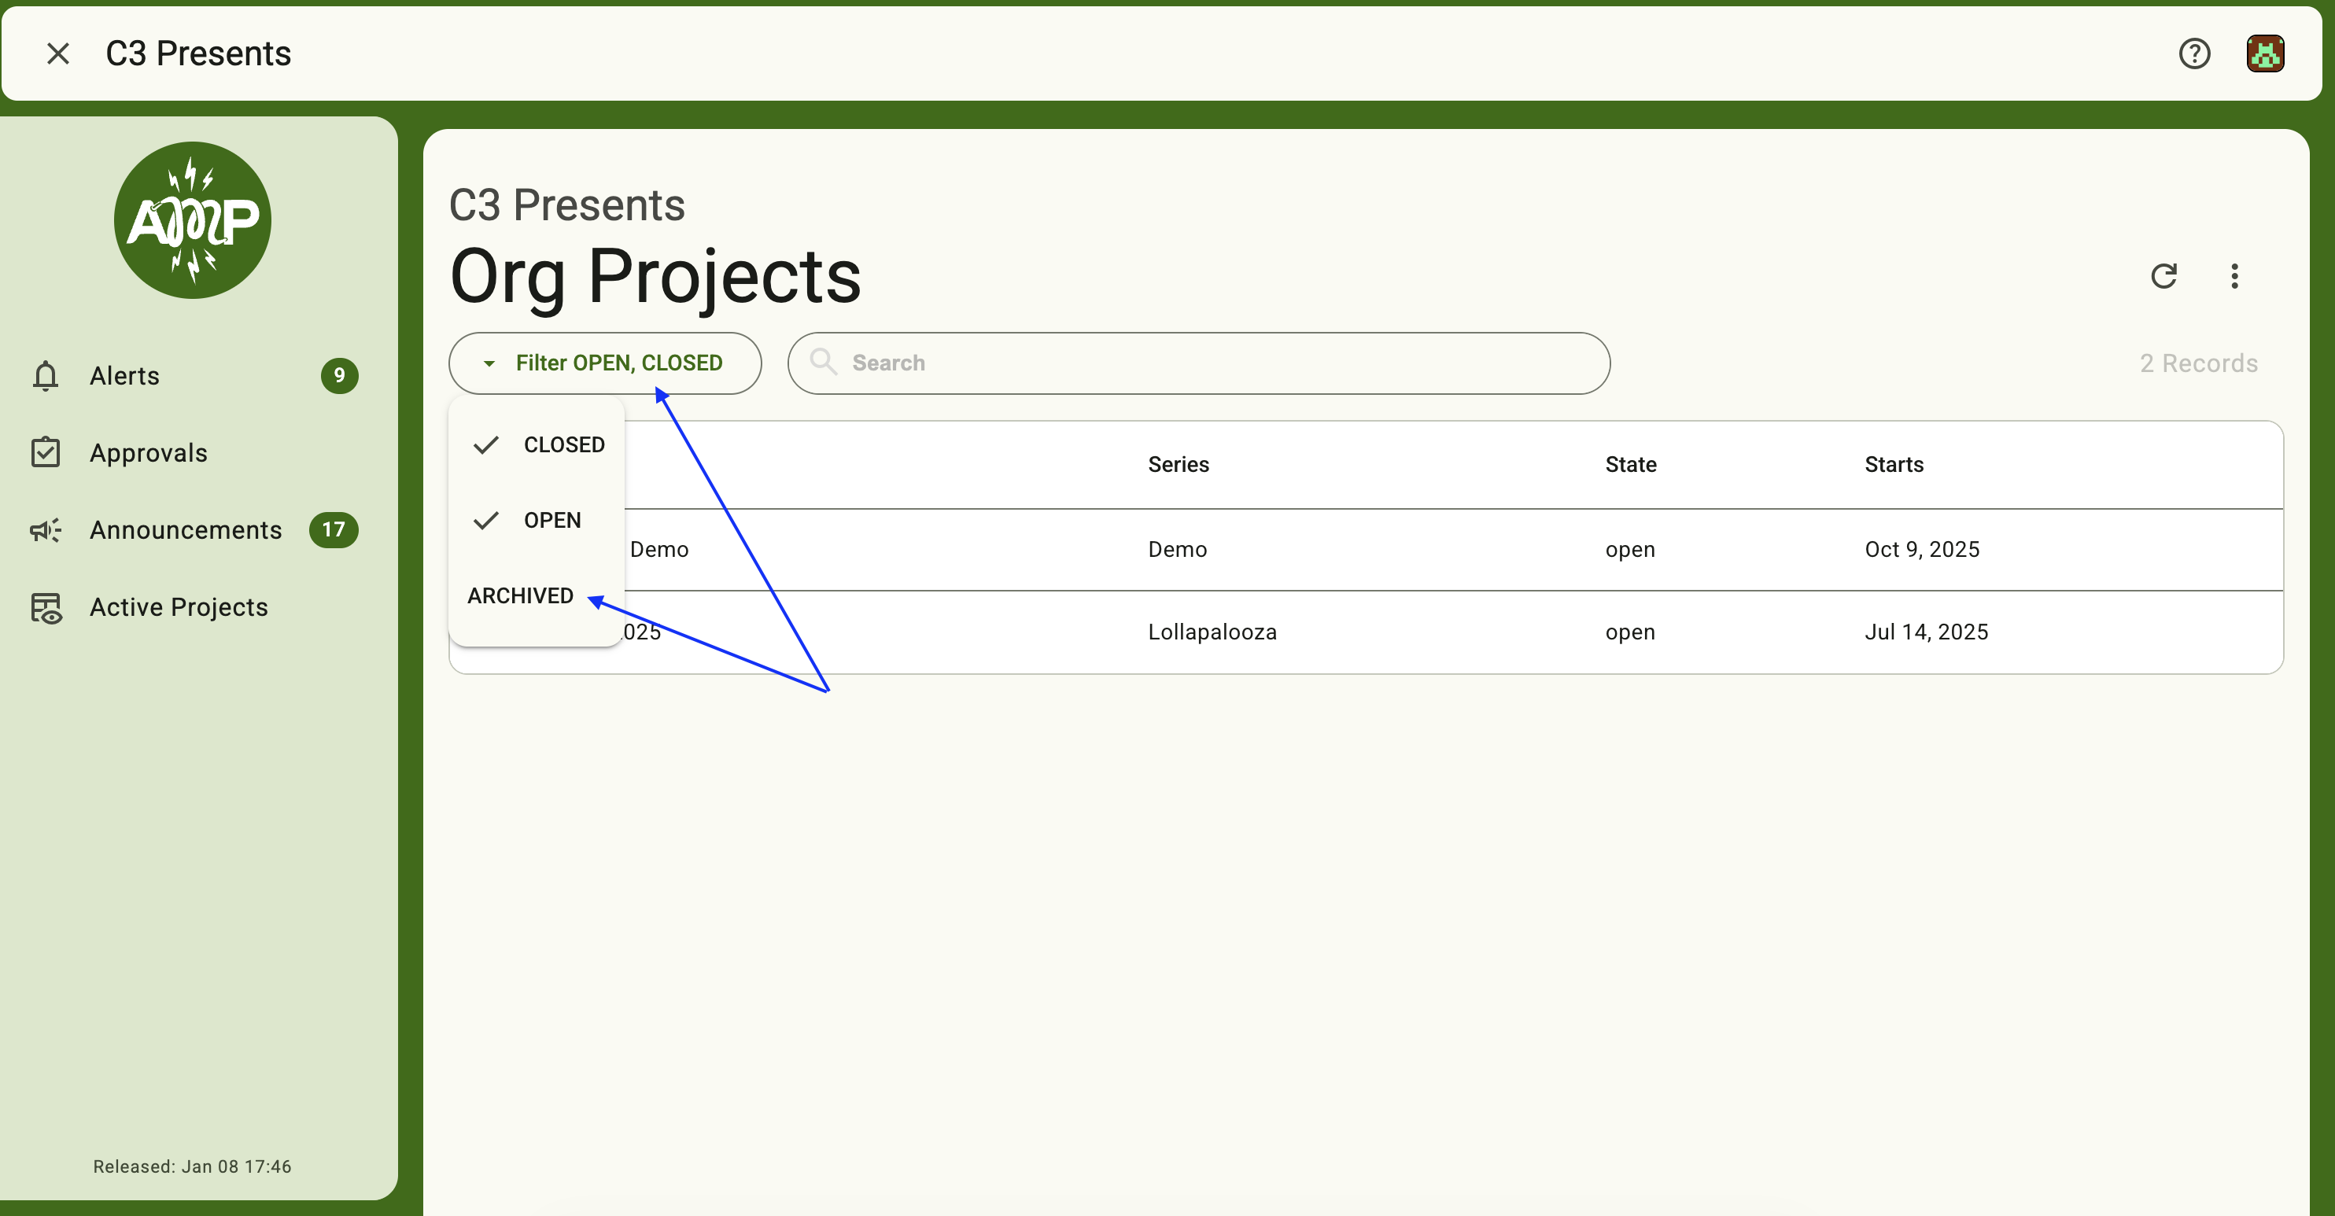Screen dimensions: 2335x1216
Task: Open the user avatar menu
Action: click(x=2264, y=53)
